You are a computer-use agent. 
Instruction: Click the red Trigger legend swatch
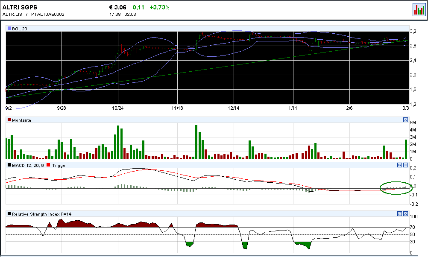(x=48, y=165)
